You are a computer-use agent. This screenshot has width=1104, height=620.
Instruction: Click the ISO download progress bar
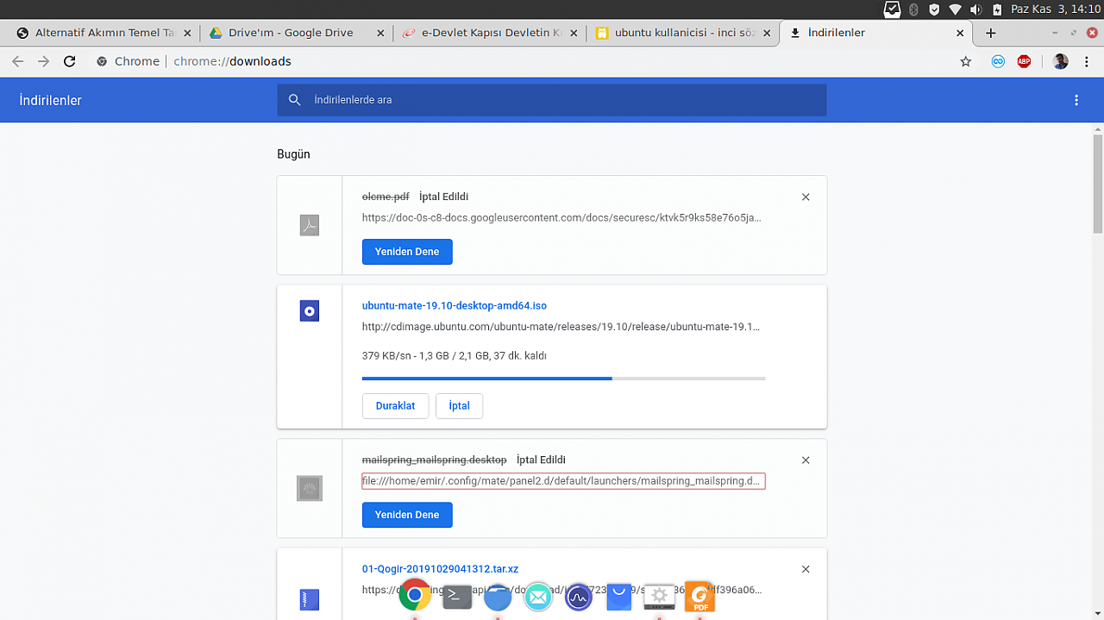(x=564, y=379)
